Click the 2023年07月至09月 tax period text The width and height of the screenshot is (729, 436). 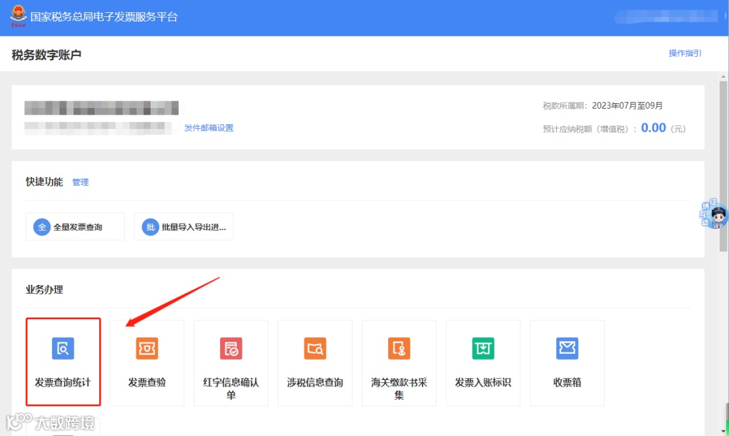tap(627, 105)
